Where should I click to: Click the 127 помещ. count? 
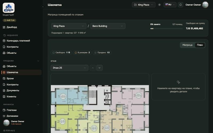(x=177, y=24)
